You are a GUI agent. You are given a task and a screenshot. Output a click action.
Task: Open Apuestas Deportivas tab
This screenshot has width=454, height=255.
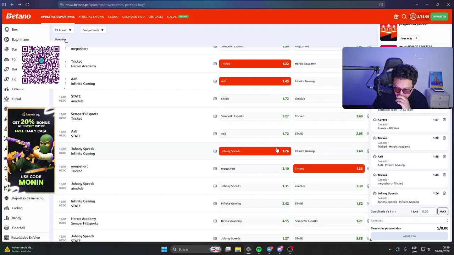[57, 17]
